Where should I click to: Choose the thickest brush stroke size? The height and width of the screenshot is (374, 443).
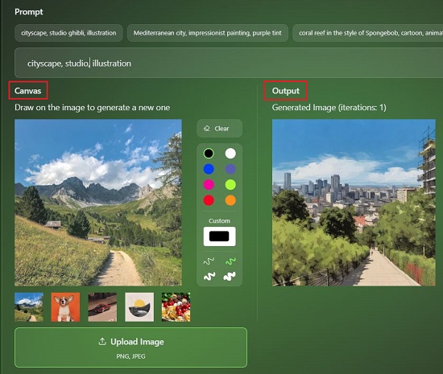(x=230, y=277)
